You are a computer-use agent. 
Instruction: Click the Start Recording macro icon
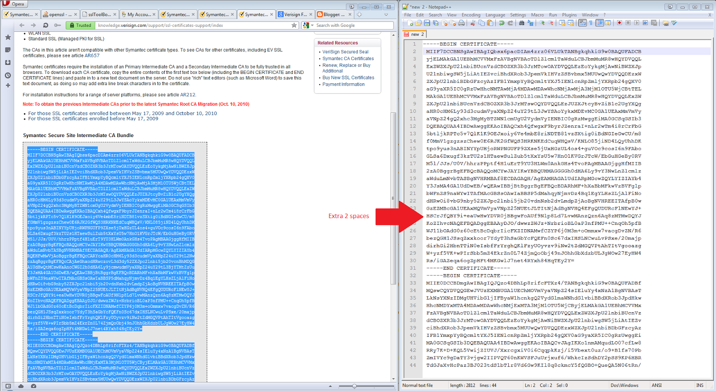coord(619,23)
